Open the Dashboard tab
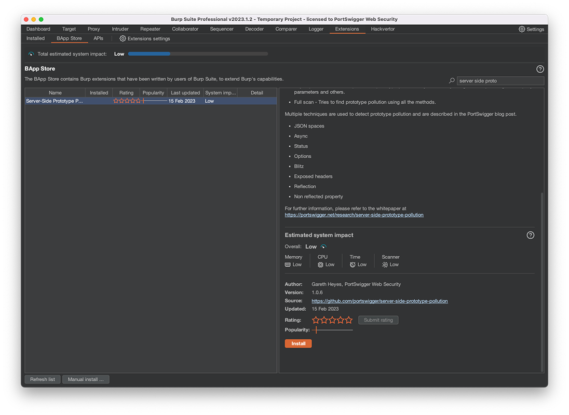Image resolution: width=569 pixels, height=415 pixels. [38, 29]
